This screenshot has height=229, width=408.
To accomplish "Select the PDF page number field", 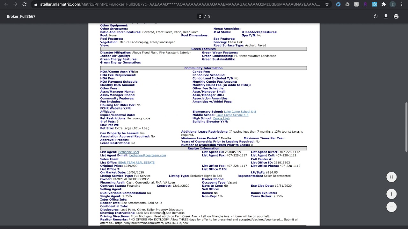I will 200,16.
